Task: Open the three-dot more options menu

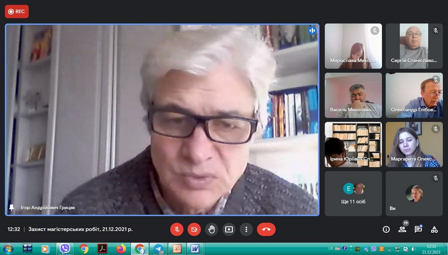Action: pyautogui.click(x=246, y=229)
